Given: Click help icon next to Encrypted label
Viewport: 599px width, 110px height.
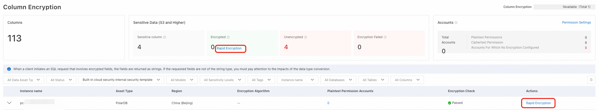Looking at the screenshot, I should pos(228,37).
